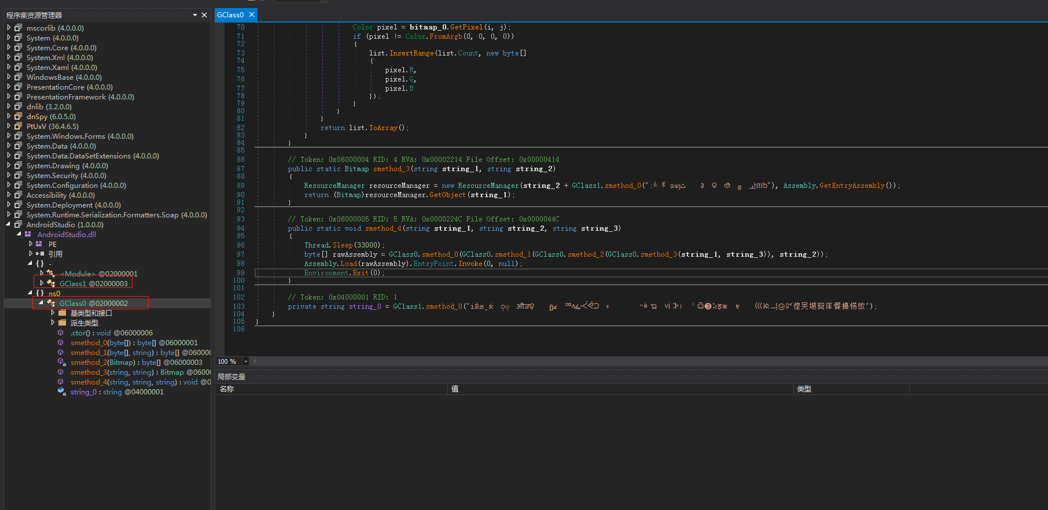Open the 100 % zoom dropdown
The width and height of the screenshot is (1048, 510).
coord(246,361)
